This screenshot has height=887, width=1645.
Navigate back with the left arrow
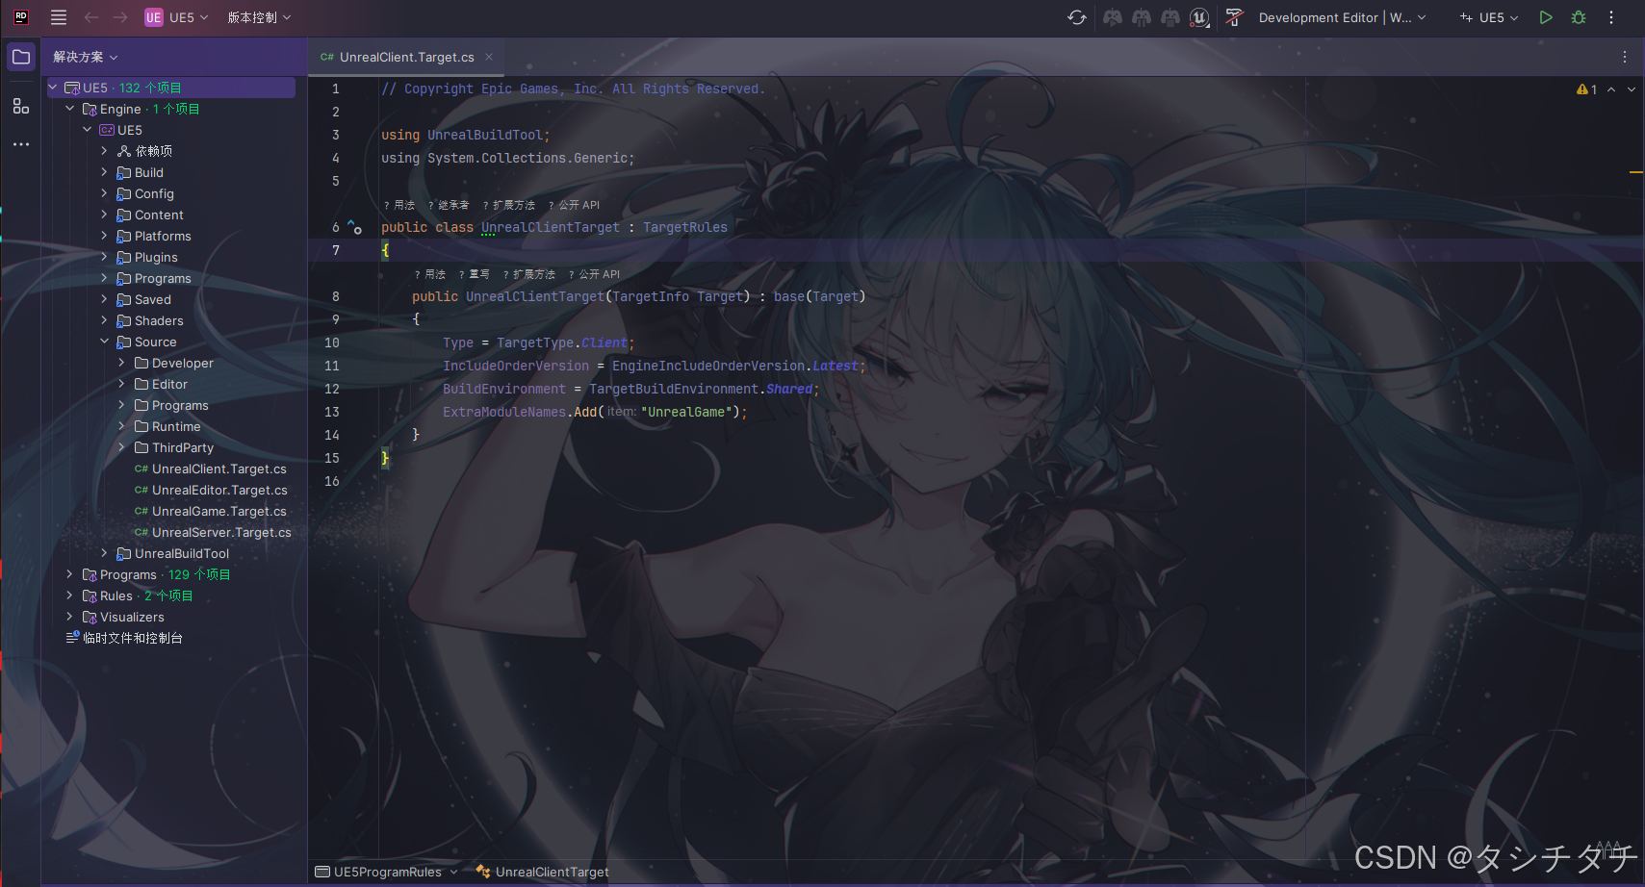point(91,17)
